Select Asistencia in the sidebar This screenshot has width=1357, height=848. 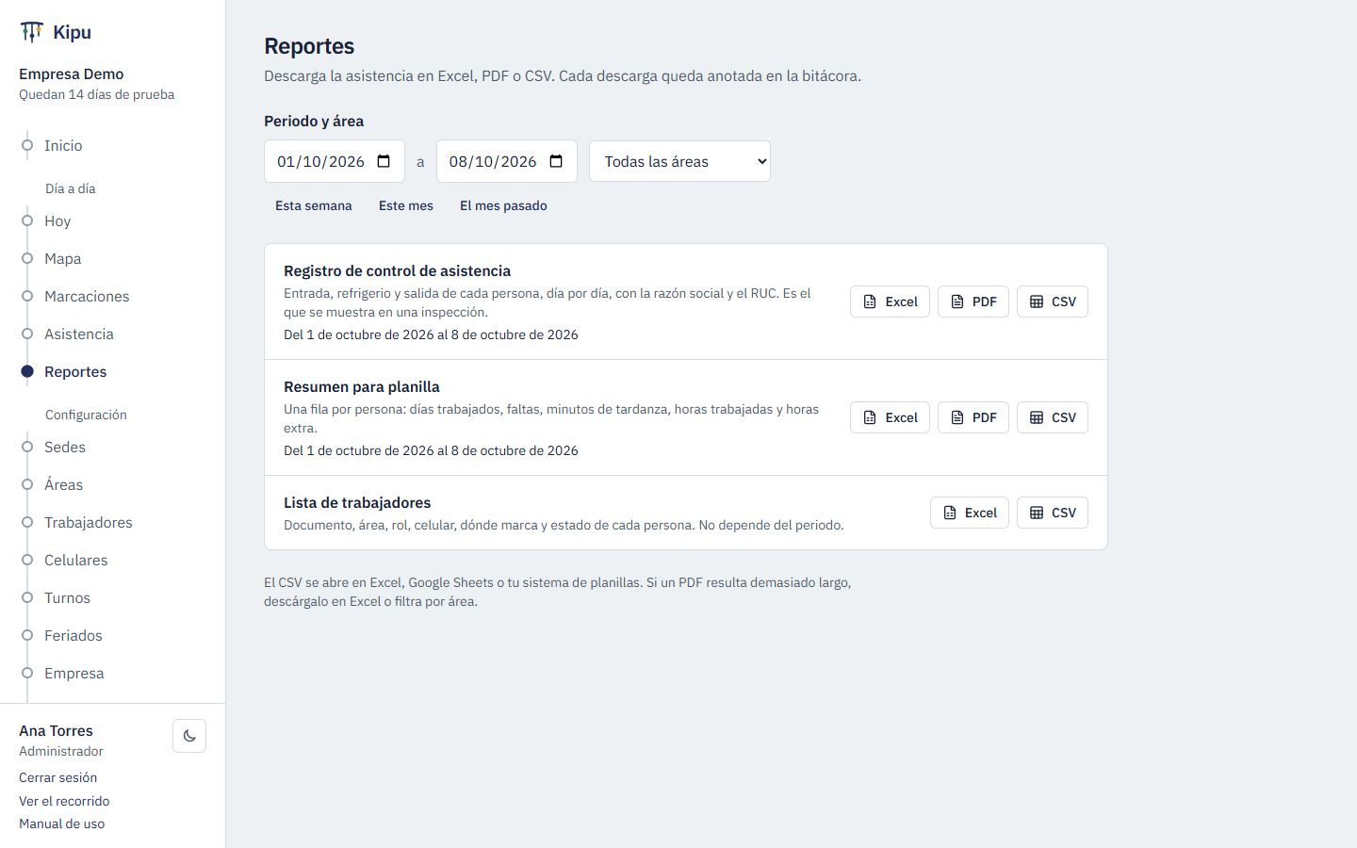click(79, 334)
